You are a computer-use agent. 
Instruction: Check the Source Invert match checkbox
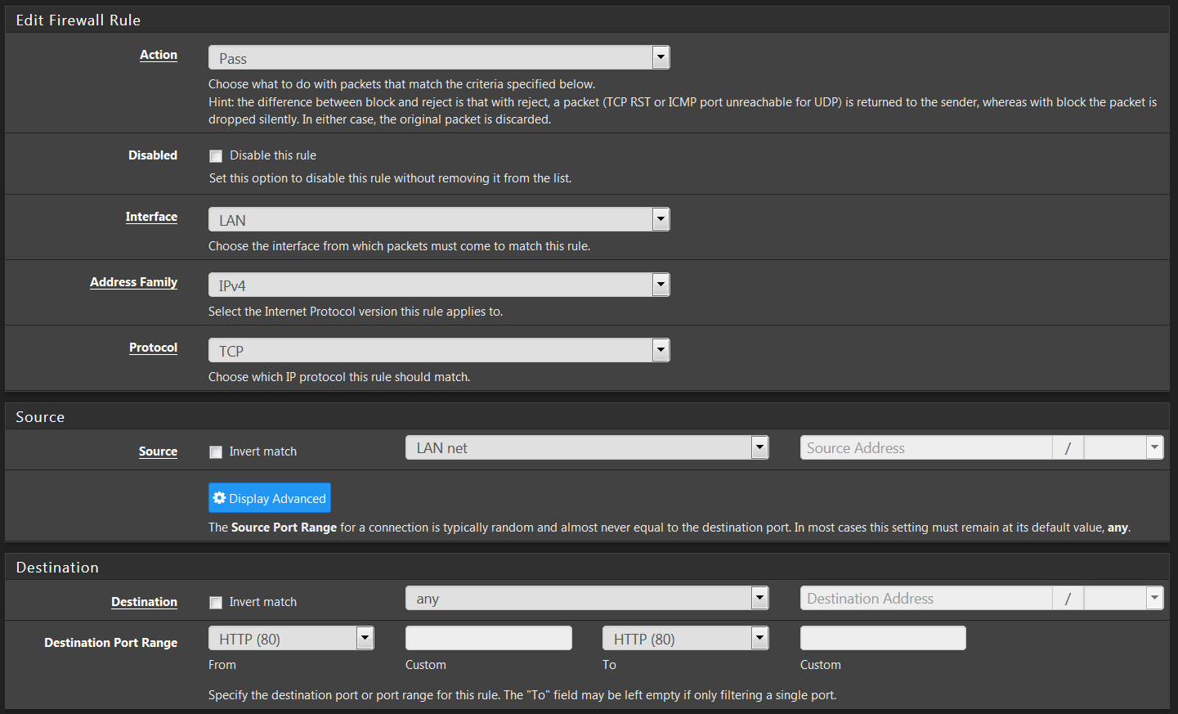click(216, 452)
